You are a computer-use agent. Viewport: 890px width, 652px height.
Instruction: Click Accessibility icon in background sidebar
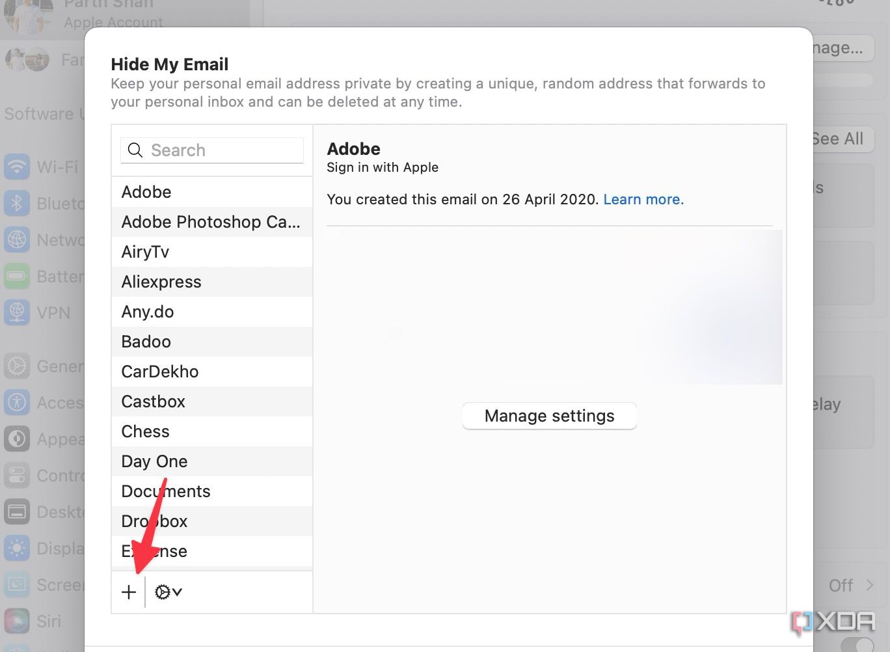click(17, 403)
